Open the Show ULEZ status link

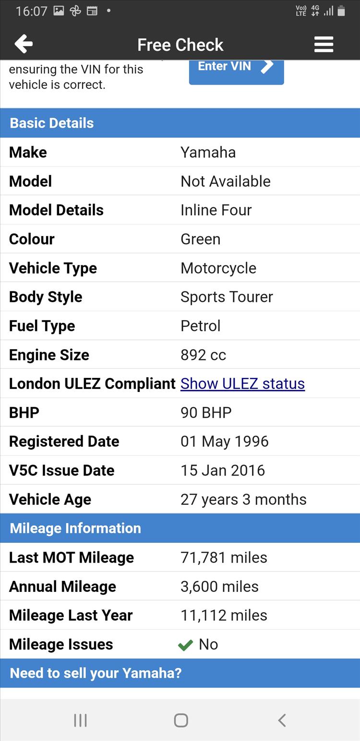click(242, 383)
